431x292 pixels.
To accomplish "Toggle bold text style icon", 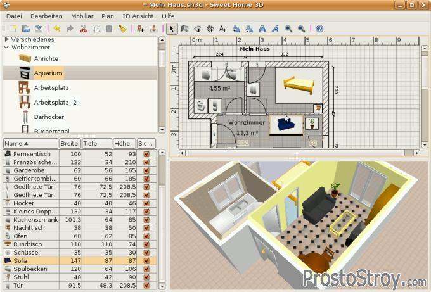I will [262, 29].
